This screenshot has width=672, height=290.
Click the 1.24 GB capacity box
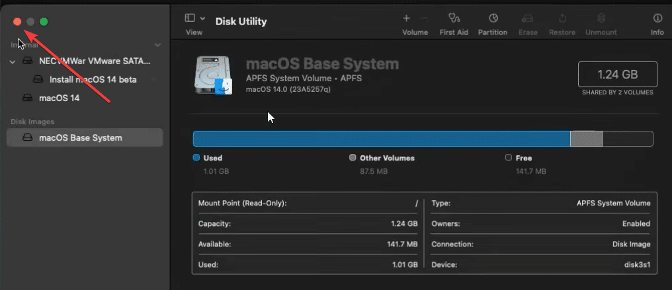[618, 75]
